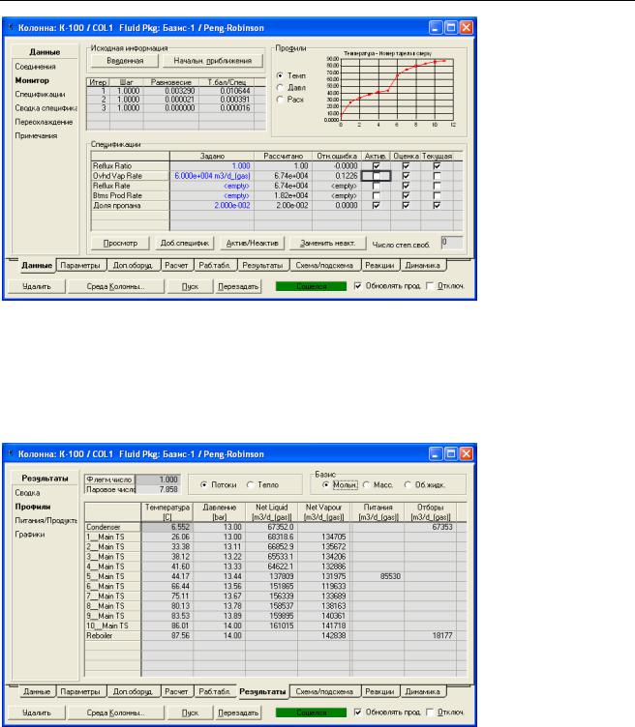Open Расчет tab in the upper window
This screenshot has height=727, width=635.
tap(176, 266)
